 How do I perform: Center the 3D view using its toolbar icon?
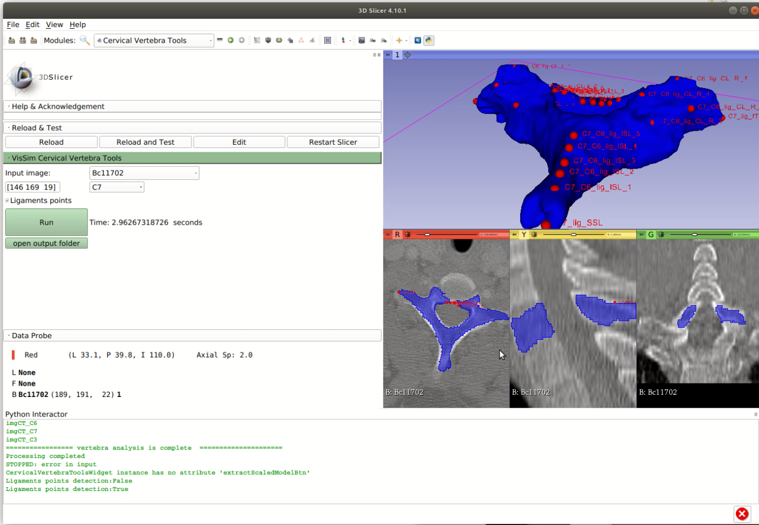pyautogui.click(x=408, y=55)
